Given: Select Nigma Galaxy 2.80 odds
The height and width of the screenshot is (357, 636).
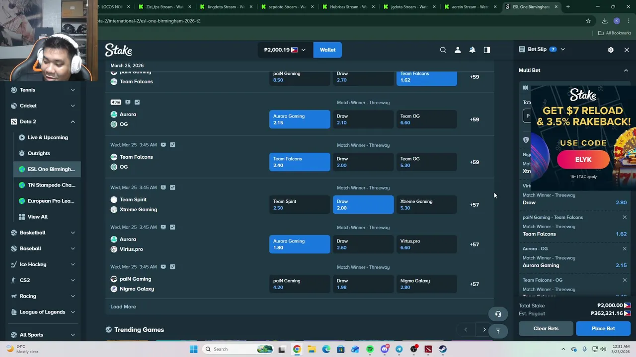Looking at the screenshot, I should pyautogui.click(x=426, y=284).
